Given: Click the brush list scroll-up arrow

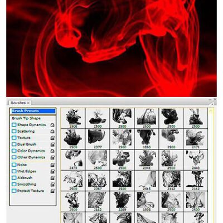Looking at the screenshot, I should 211,111.
